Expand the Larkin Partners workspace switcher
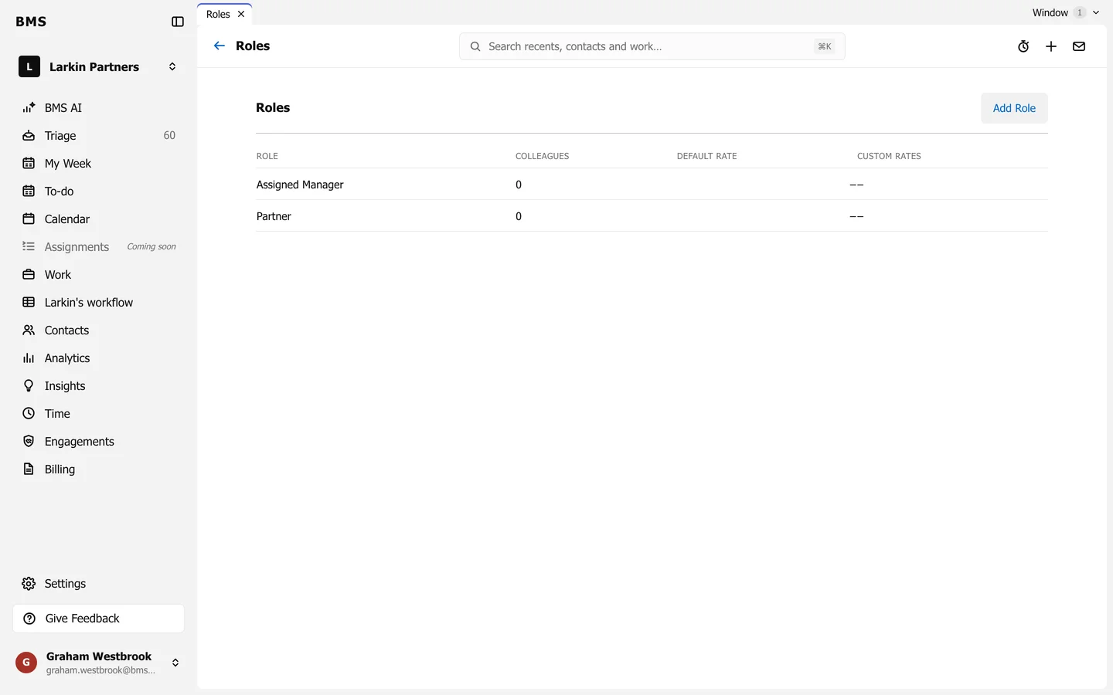Screen dimensions: 1113x695 point(99,67)
